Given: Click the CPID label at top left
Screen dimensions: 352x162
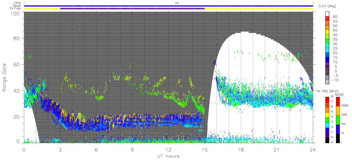Looking at the screenshot, I should point(18,3).
